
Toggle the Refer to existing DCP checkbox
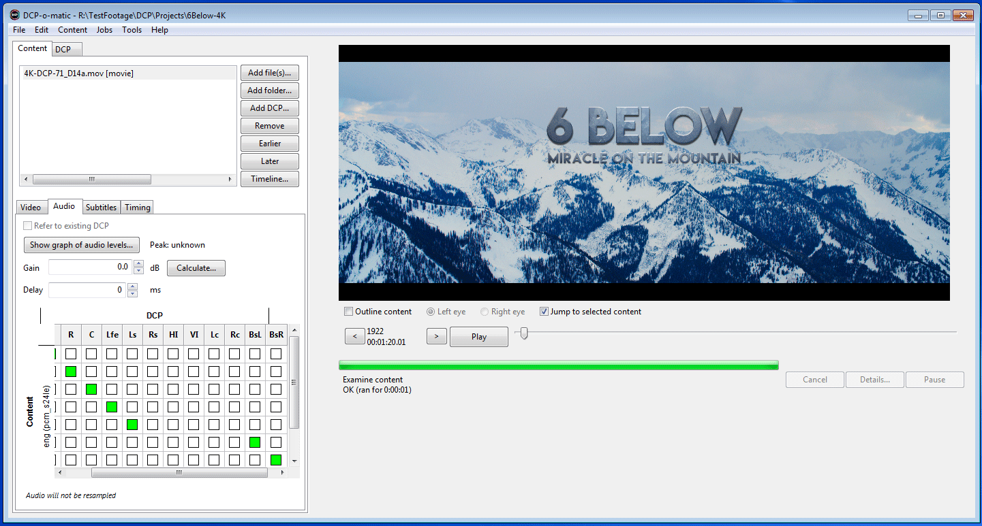click(x=28, y=226)
